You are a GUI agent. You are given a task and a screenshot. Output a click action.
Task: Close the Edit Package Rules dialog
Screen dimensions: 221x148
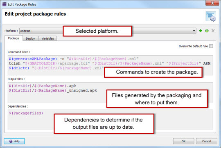coord(212,3)
